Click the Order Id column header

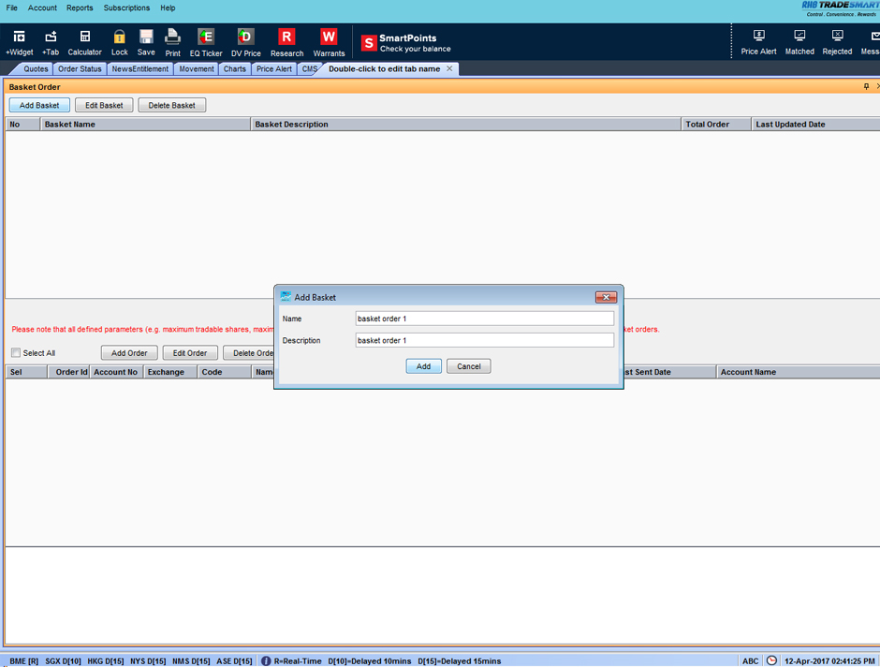click(x=68, y=372)
